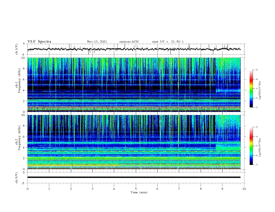Screen dimensions: 275x212
Task: Click the ch.1 "Frequency (kHz)" axis label
Action: point(19,80)
